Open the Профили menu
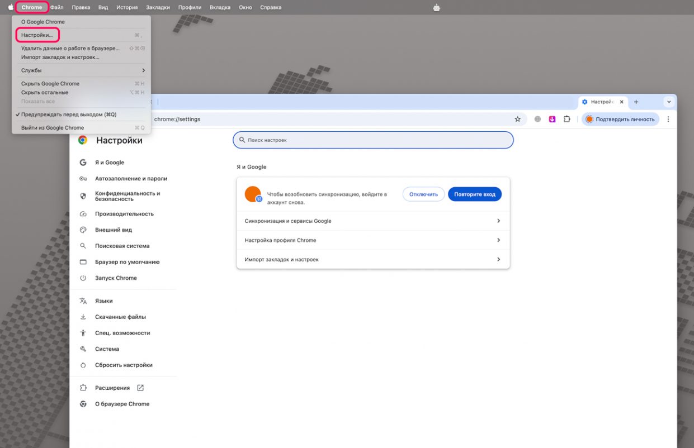This screenshot has height=448, width=694. pos(190,7)
